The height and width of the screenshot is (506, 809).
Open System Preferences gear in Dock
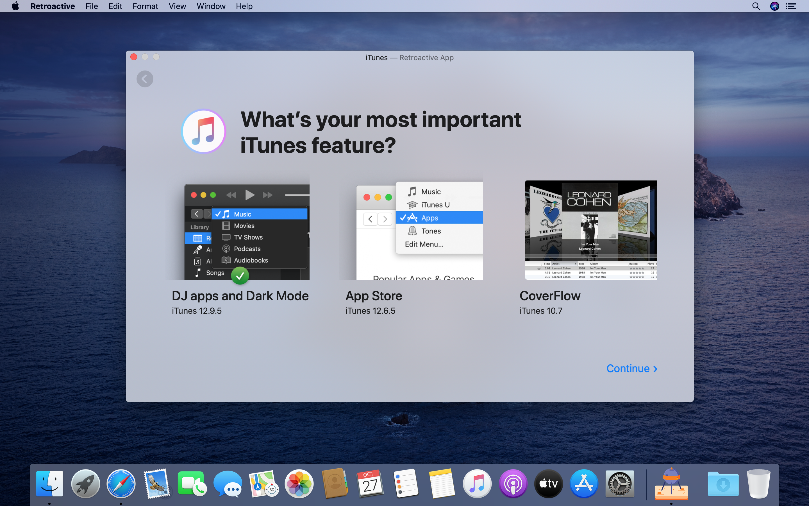(619, 484)
